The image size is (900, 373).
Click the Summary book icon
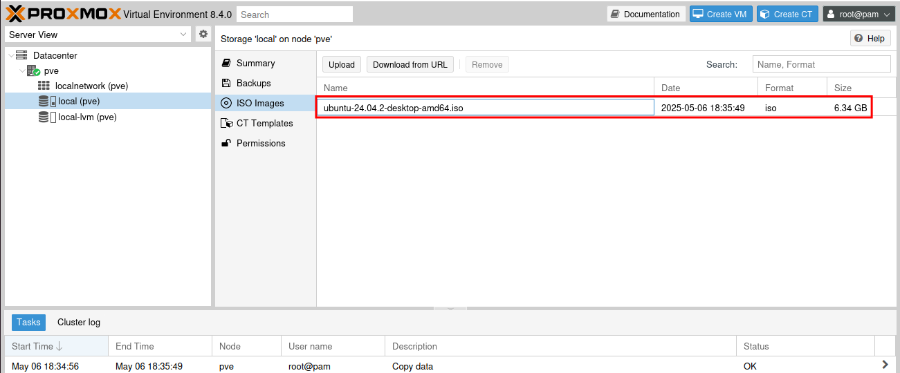click(x=226, y=63)
